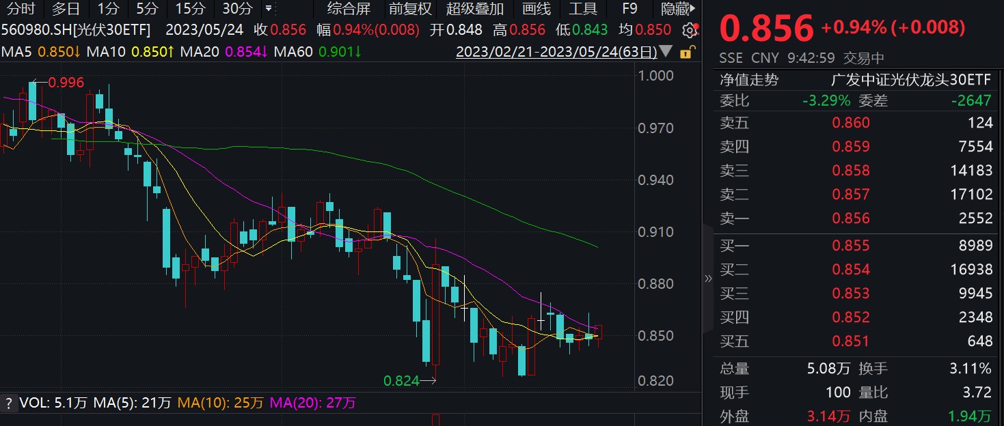This screenshot has width=1004, height=426.
Task: Click the 560980.SH[光伏30ETF] ticker label
Action: point(77,30)
